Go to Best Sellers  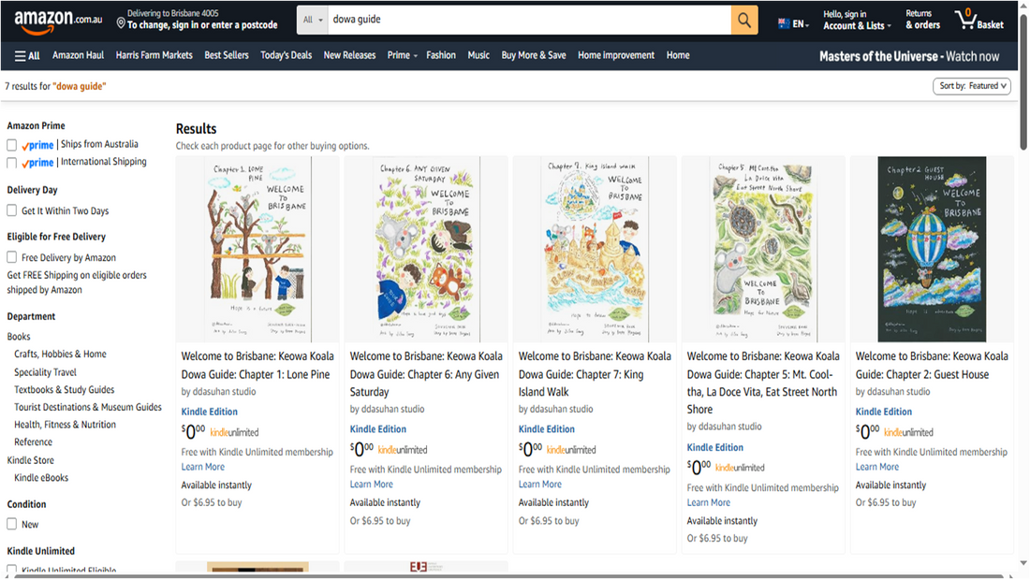227,55
